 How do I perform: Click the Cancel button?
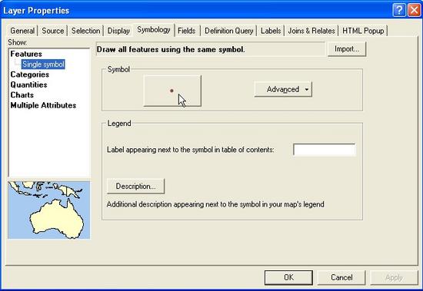tap(341, 277)
